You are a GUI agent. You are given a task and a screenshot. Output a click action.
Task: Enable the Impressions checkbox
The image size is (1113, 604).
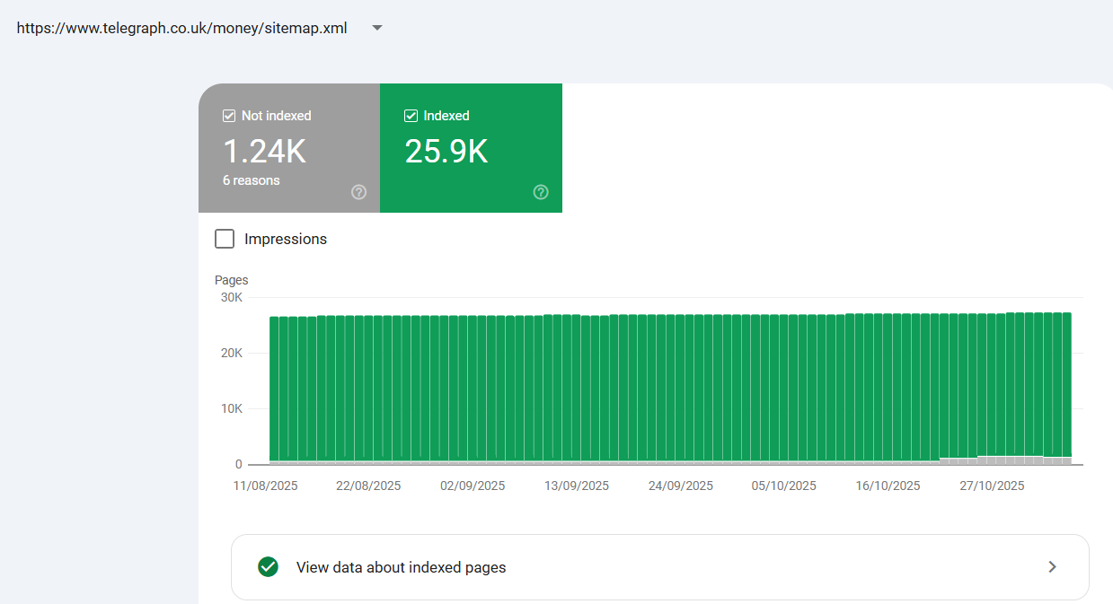tap(225, 239)
